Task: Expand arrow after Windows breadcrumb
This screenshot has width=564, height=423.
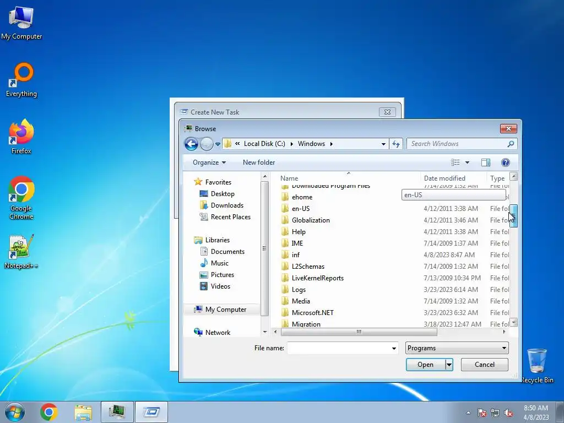Action: tap(331, 144)
